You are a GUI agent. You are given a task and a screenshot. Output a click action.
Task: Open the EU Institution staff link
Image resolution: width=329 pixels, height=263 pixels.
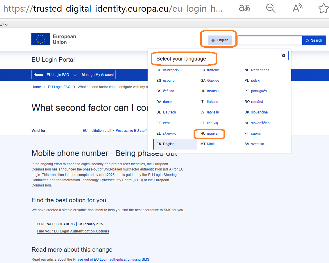(x=97, y=131)
